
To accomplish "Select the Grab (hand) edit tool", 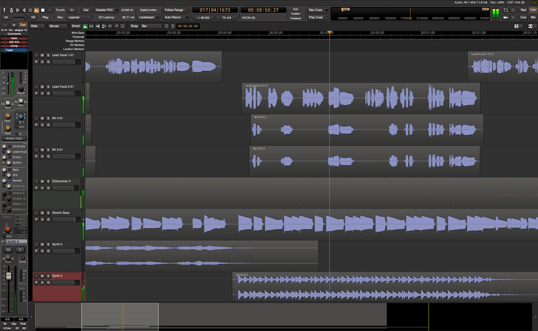I will point(85,26).
